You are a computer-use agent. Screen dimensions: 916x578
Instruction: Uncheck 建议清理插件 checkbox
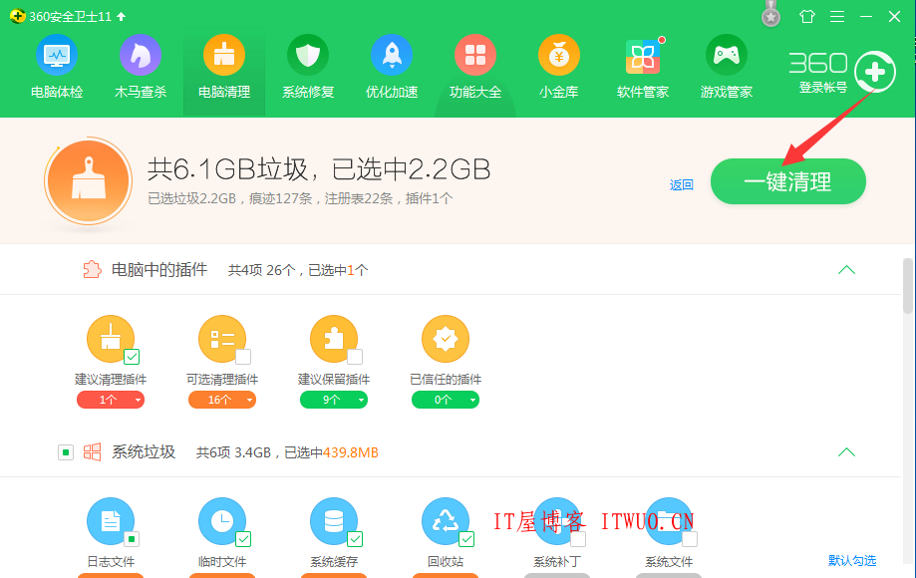[132, 356]
